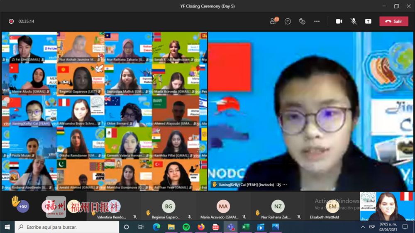Open Firefox from the taskbar
Image resolution: width=415 pixels, height=233 pixels.
[x=201, y=227]
